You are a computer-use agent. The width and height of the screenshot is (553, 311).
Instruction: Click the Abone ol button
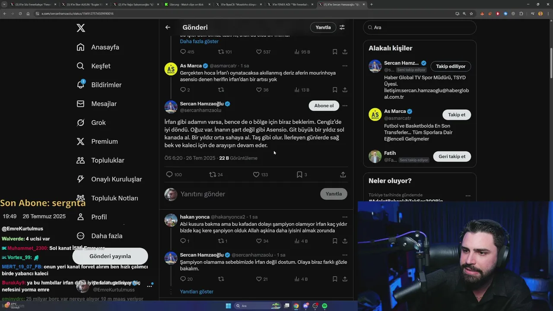[x=324, y=106]
